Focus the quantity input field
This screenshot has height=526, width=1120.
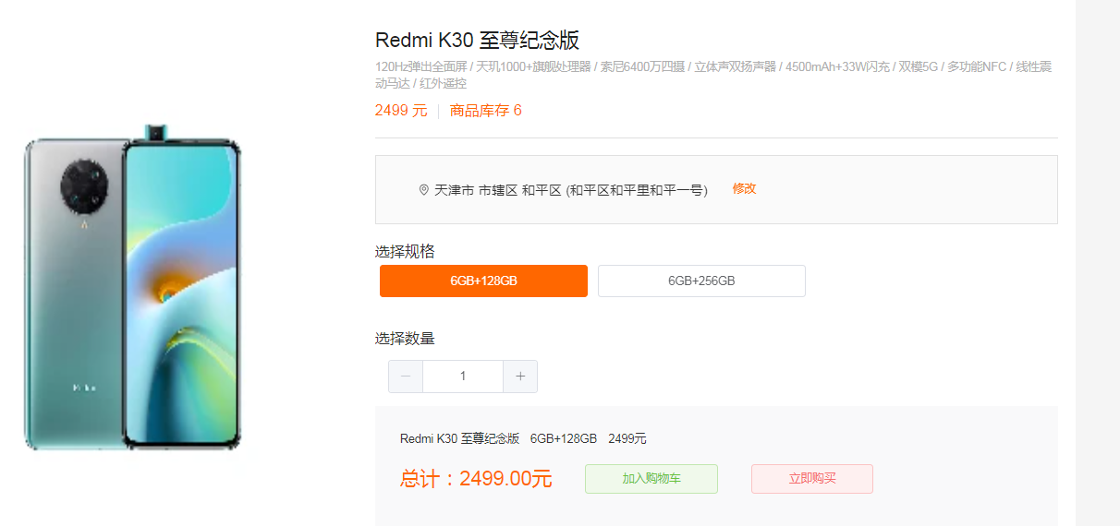click(463, 377)
